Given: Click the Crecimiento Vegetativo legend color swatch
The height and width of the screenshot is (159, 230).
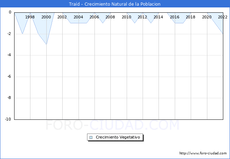Looking at the screenshot, I should point(91,137).
